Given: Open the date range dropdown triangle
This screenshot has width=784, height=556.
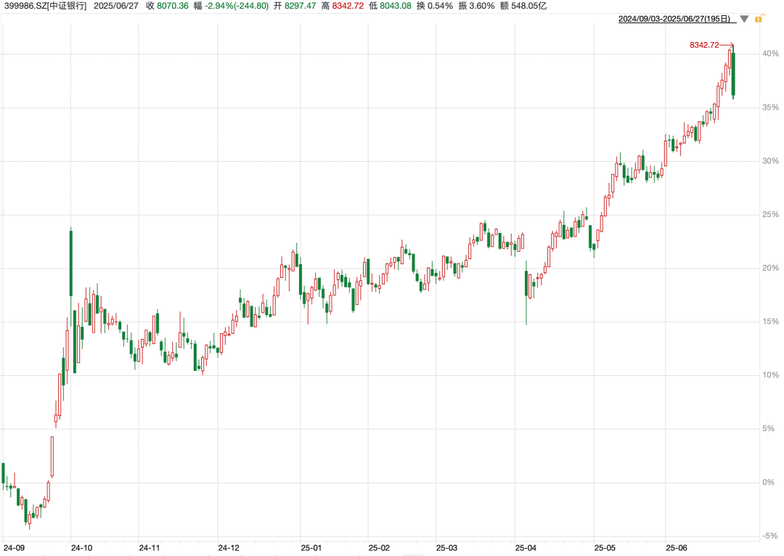Looking at the screenshot, I should [x=744, y=19].
